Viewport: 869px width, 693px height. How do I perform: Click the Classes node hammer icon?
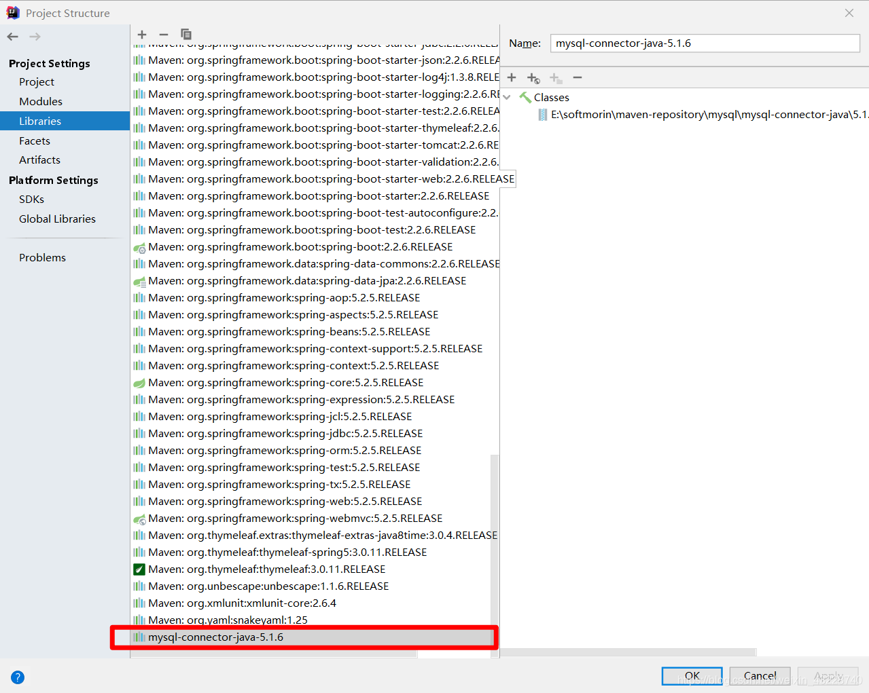coord(525,98)
